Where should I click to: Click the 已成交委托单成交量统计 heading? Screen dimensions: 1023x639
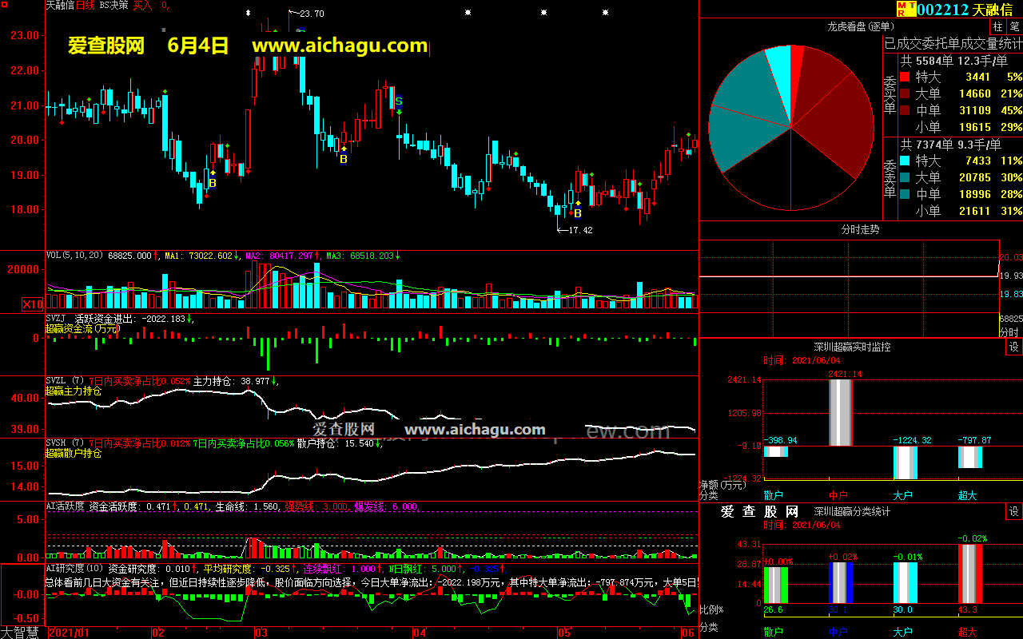click(x=953, y=43)
